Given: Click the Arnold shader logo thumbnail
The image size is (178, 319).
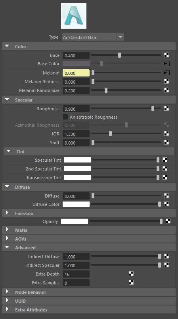Looking at the screenshot, I should (x=74, y=16).
